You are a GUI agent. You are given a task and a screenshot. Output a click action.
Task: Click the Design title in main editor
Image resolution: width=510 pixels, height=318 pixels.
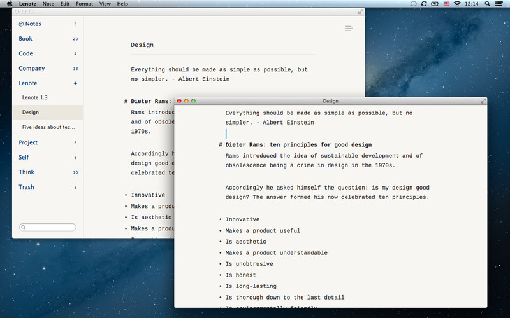142,45
